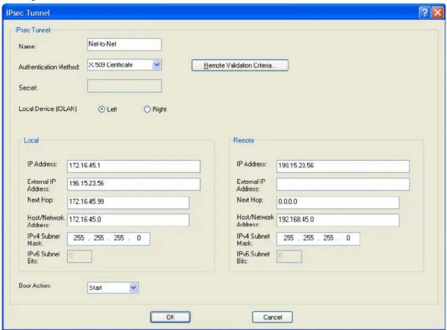The height and width of the screenshot is (330, 447).
Task: Open the Authentication Method dropdown
Action: (157, 65)
